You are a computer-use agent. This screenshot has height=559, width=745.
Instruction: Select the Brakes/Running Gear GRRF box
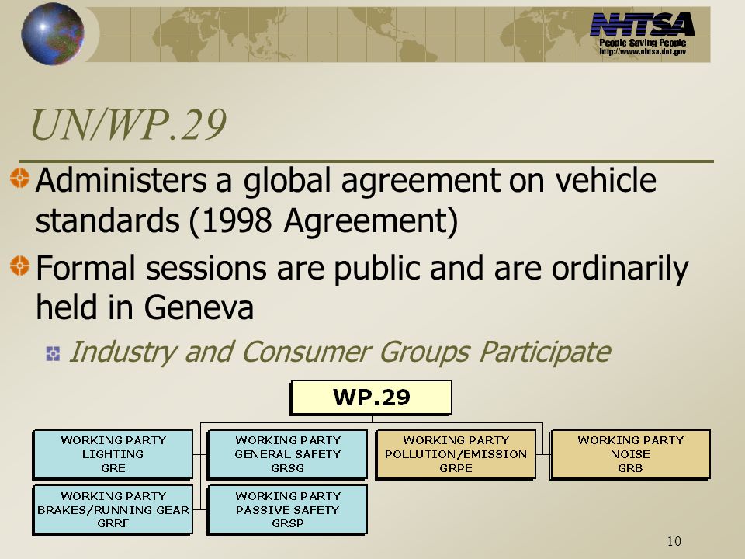point(113,509)
